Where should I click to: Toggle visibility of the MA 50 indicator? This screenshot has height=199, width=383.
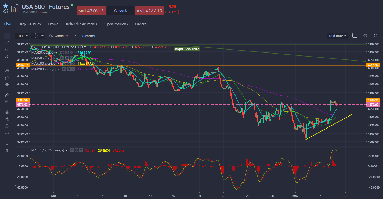click(x=62, y=58)
